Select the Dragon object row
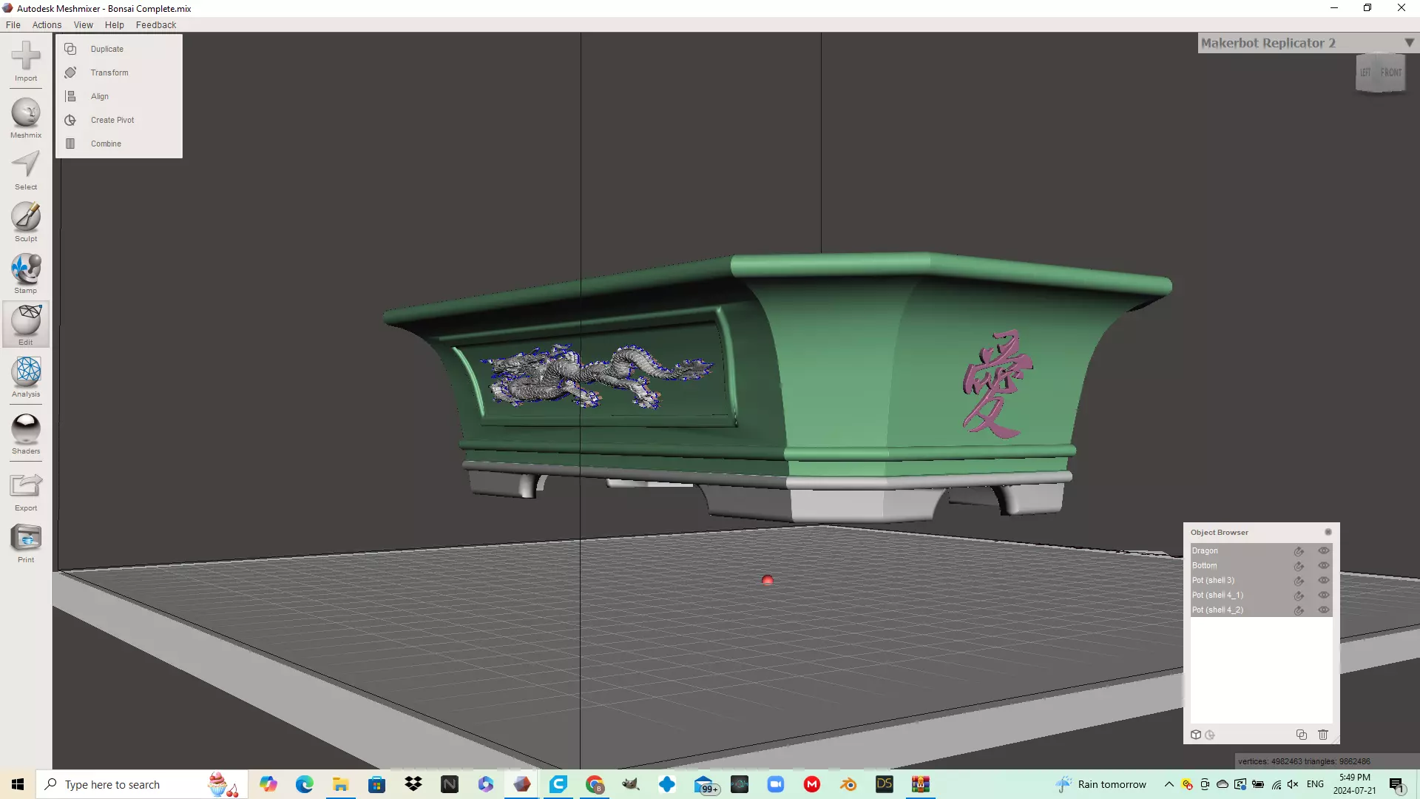 1261,550
